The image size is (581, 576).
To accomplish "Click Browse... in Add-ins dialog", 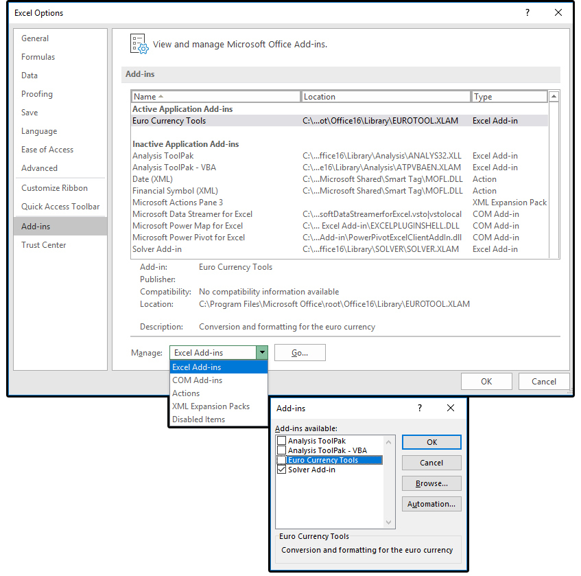I will pyautogui.click(x=431, y=483).
